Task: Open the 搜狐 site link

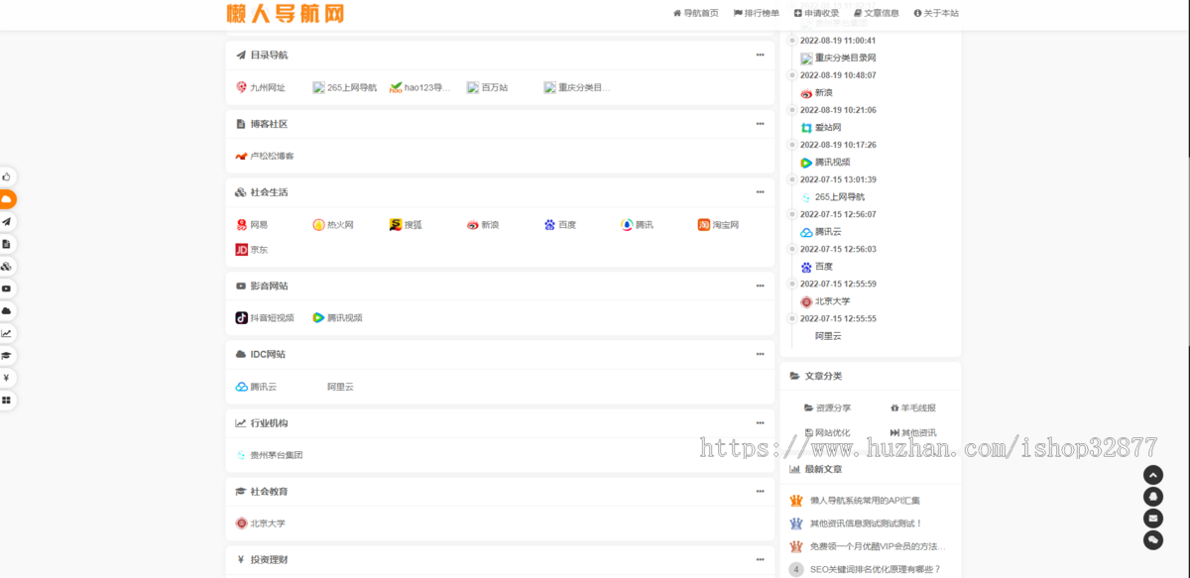Action: pos(406,225)
